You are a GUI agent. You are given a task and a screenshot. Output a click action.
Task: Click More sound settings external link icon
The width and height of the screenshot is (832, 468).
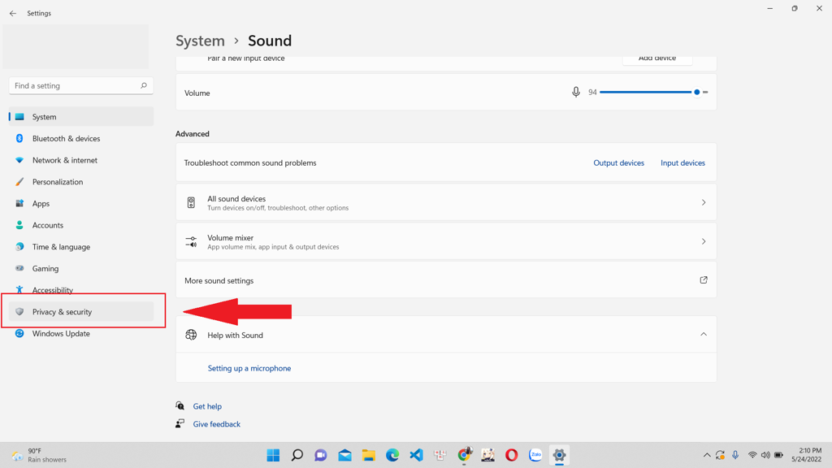[704, 280]
